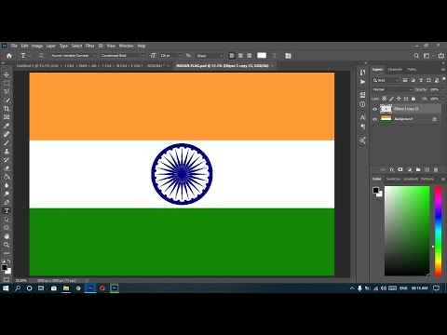Toggle lock image pixels brush icon
Viewport: 447px width, 335px height.
(x=391, y=99)
